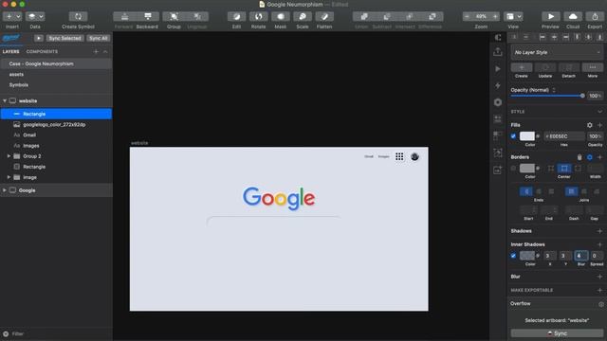Click the lightning bolt icon in plugin strip
607x341 pixels.
(498, 85)
